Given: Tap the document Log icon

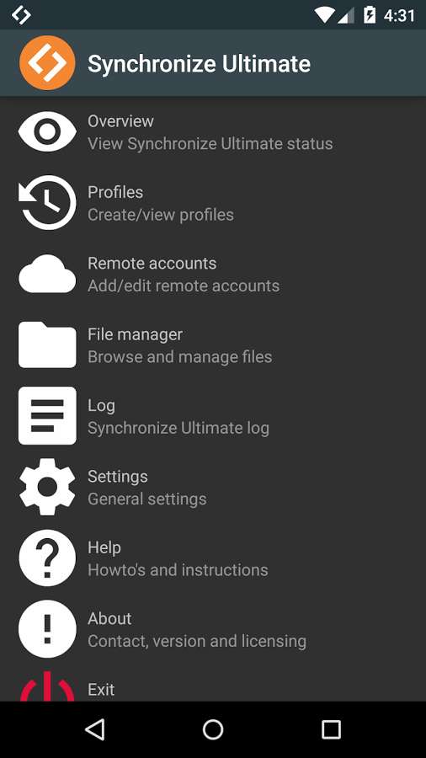Looking at the screenshot, I should click(47, 416).
